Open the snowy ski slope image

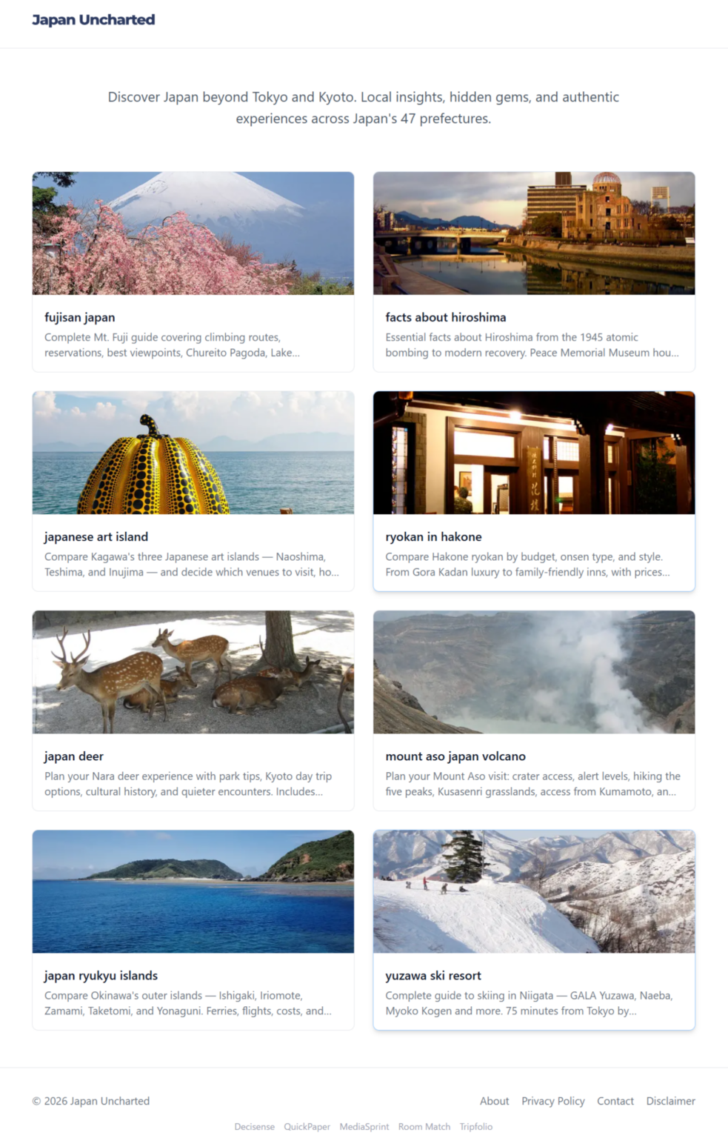click(534, 891)
